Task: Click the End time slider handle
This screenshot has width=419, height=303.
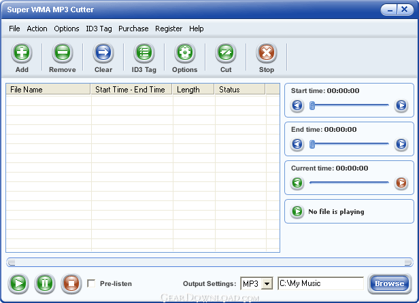Action: [312, 145]
